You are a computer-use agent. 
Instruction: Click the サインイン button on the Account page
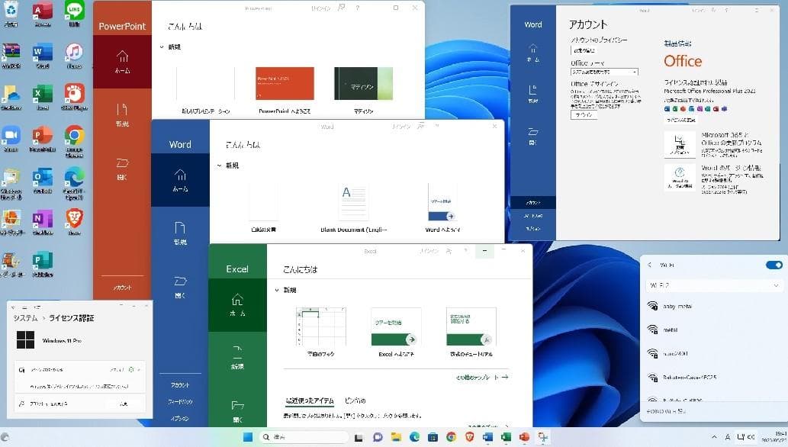point(584,114)
